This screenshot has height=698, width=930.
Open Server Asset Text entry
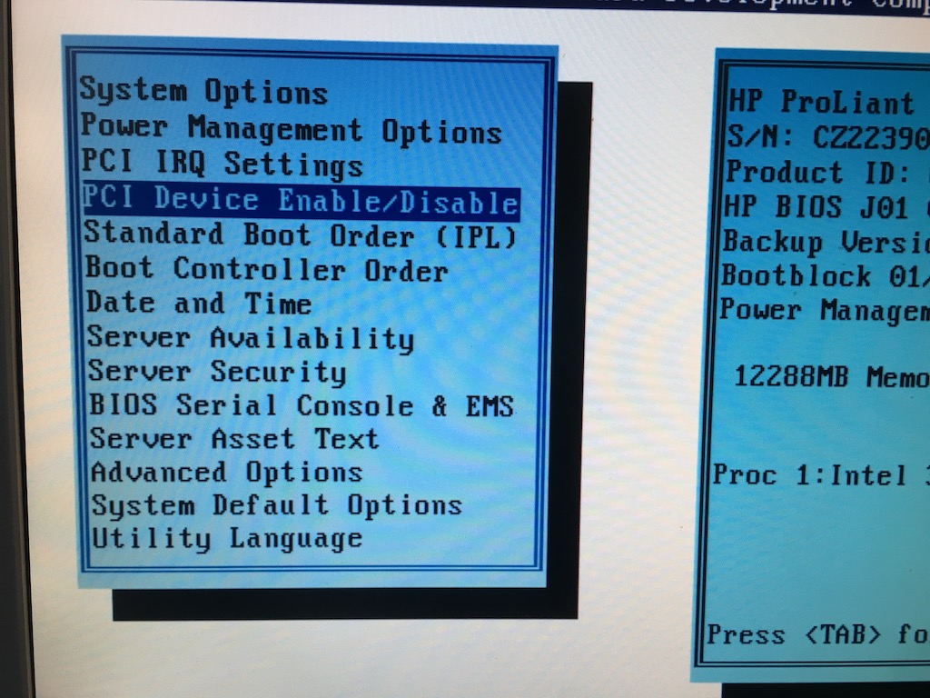233,439
